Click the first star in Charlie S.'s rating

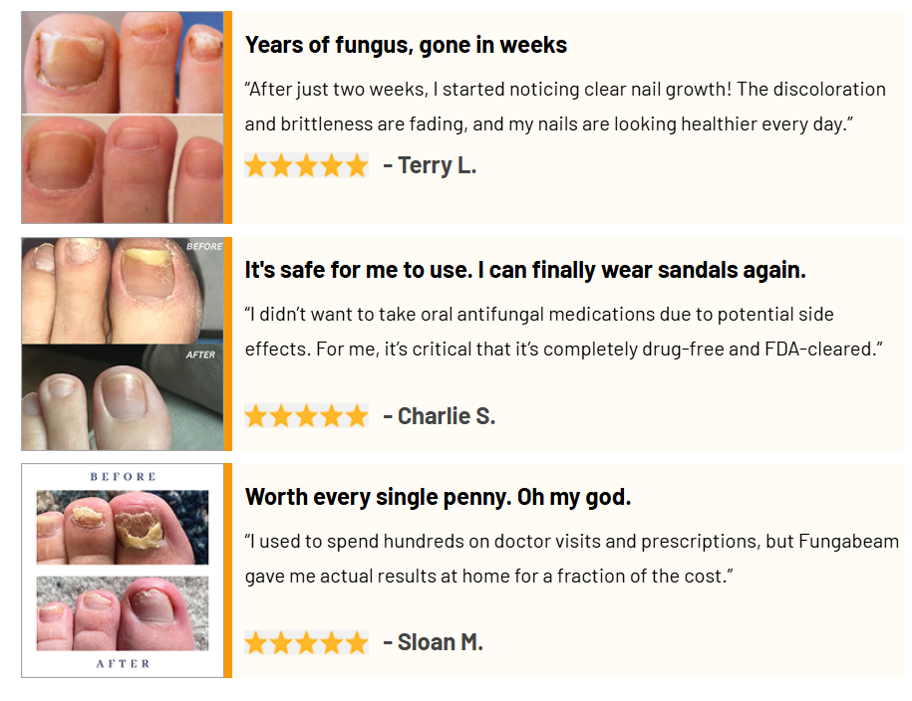pos(256,415)
